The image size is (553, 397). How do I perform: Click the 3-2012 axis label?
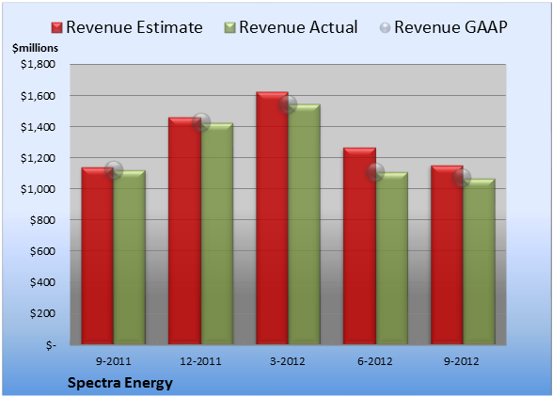[x=288, y=361]
